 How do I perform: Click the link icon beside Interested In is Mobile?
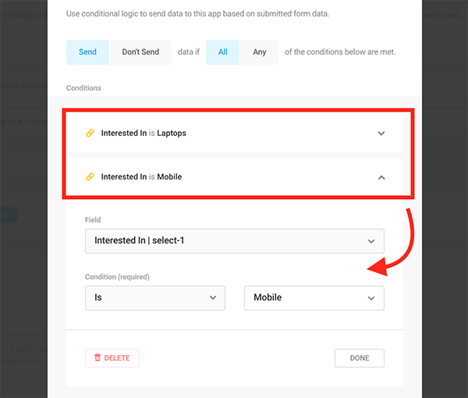coord(90,177)
